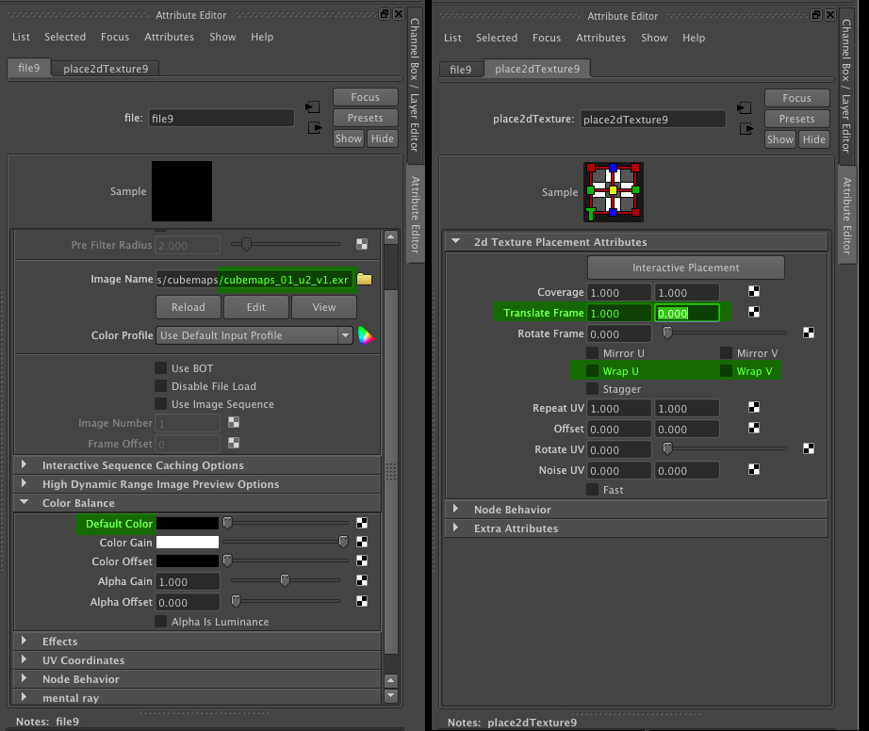This screenshot has width=869, height=731.
Task: Click the Edit button under Image Name
Action: click(x=256, y=307)
